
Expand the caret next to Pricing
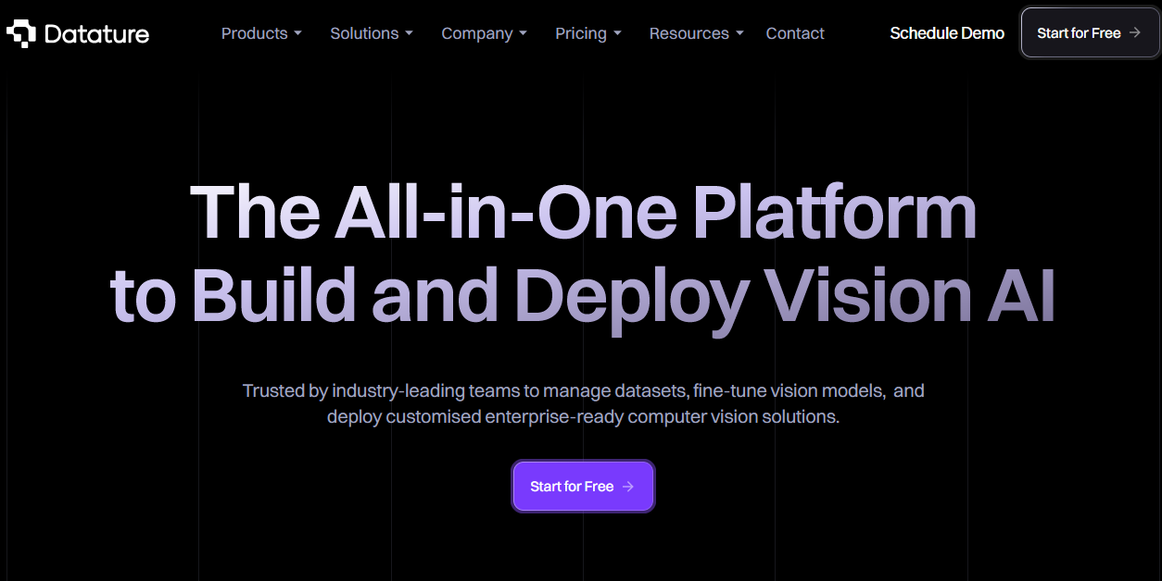coord(618,33)
